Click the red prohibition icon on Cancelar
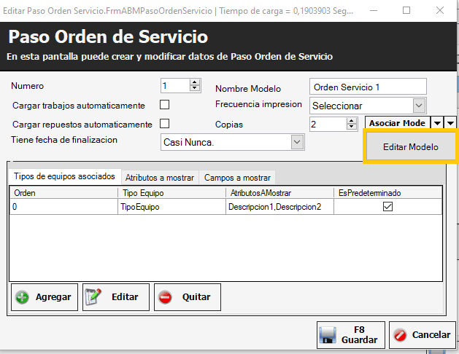This screenshot has width=459, height=354. pyautogui.click(x=400, y=335)
